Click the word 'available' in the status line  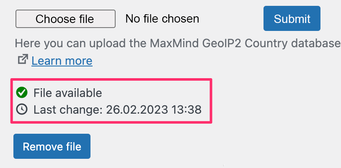78,93
